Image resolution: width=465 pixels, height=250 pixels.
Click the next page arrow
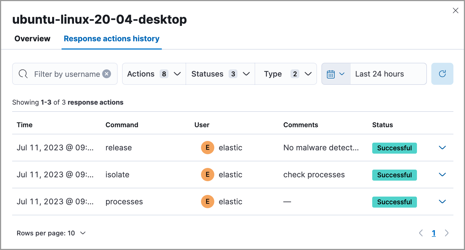446,233
